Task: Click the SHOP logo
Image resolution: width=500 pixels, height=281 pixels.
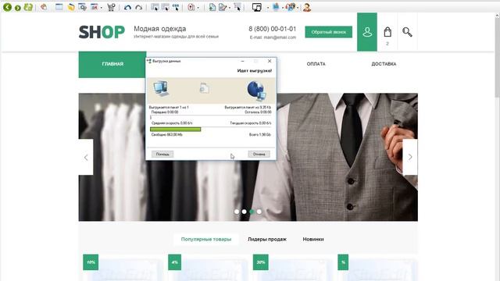Action: tap(102, 32)
